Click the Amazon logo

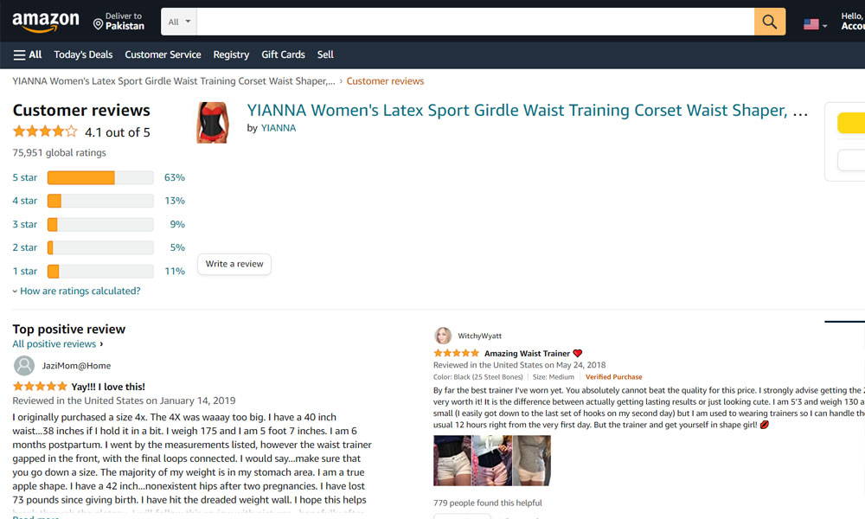(46, 22)
